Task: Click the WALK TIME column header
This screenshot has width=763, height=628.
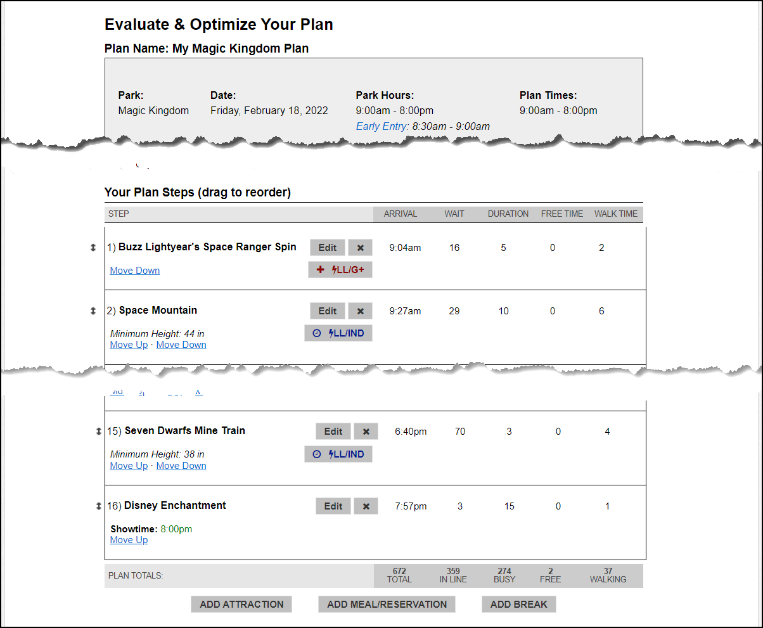Action: tap(616, 214)
